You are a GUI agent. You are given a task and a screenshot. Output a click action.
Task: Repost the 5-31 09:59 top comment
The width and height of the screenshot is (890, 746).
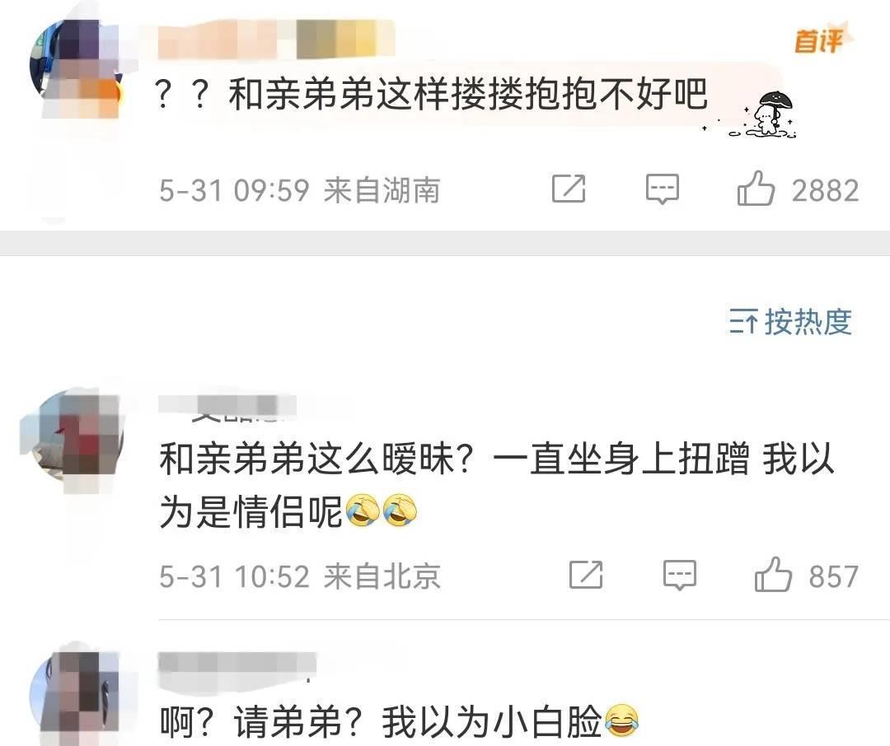568,189
